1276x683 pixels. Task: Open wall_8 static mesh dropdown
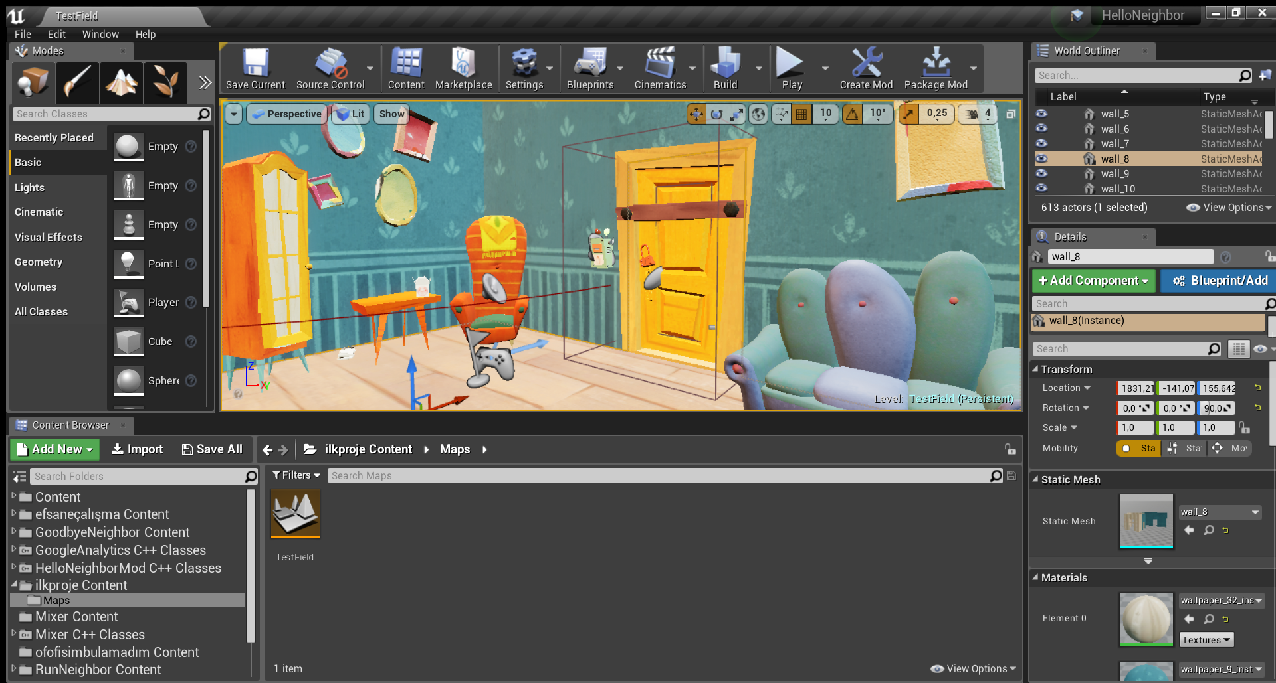(1220, 512)
